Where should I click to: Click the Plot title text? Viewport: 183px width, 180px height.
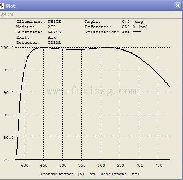[x=10, y=6]
